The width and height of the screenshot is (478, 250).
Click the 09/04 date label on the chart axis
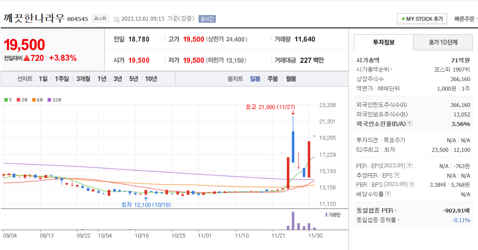[x=9, y=235]
